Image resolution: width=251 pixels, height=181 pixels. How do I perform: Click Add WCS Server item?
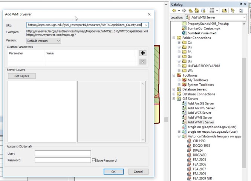(x=199, y=113)
